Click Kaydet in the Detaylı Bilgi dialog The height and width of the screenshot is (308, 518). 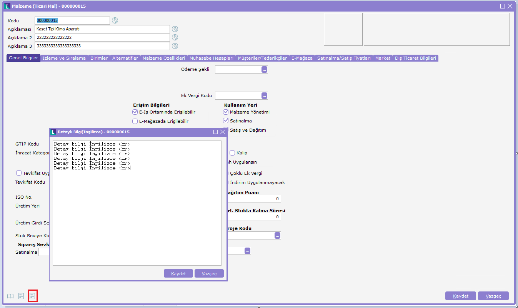pyautogui.click(x=178, y=274)
